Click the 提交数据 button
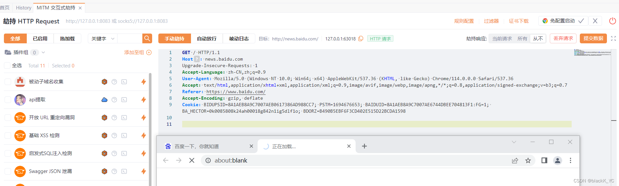The height and width of the screenshot is (186, 619). point(593,38)
